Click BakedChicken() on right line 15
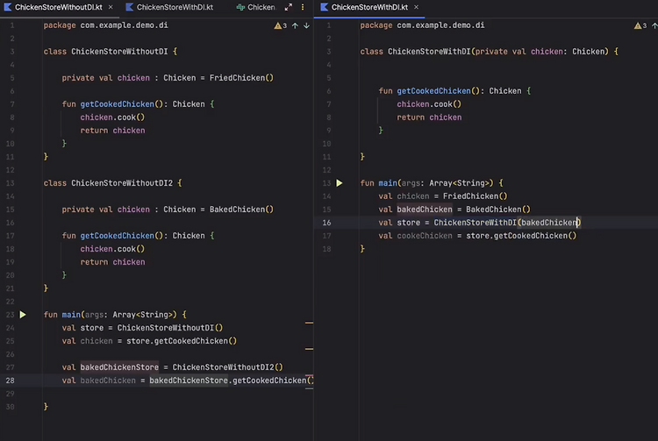 (498, 210)
